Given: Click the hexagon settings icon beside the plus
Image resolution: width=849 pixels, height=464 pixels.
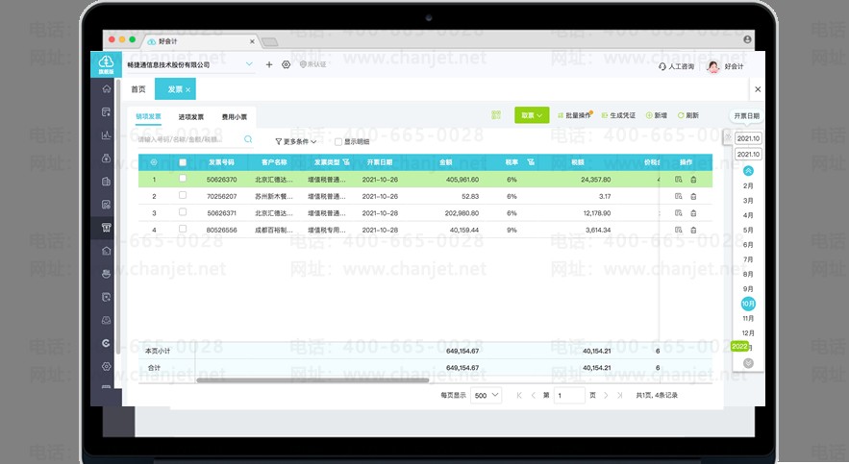Looking at the screenshot, I should click(286, 64).
